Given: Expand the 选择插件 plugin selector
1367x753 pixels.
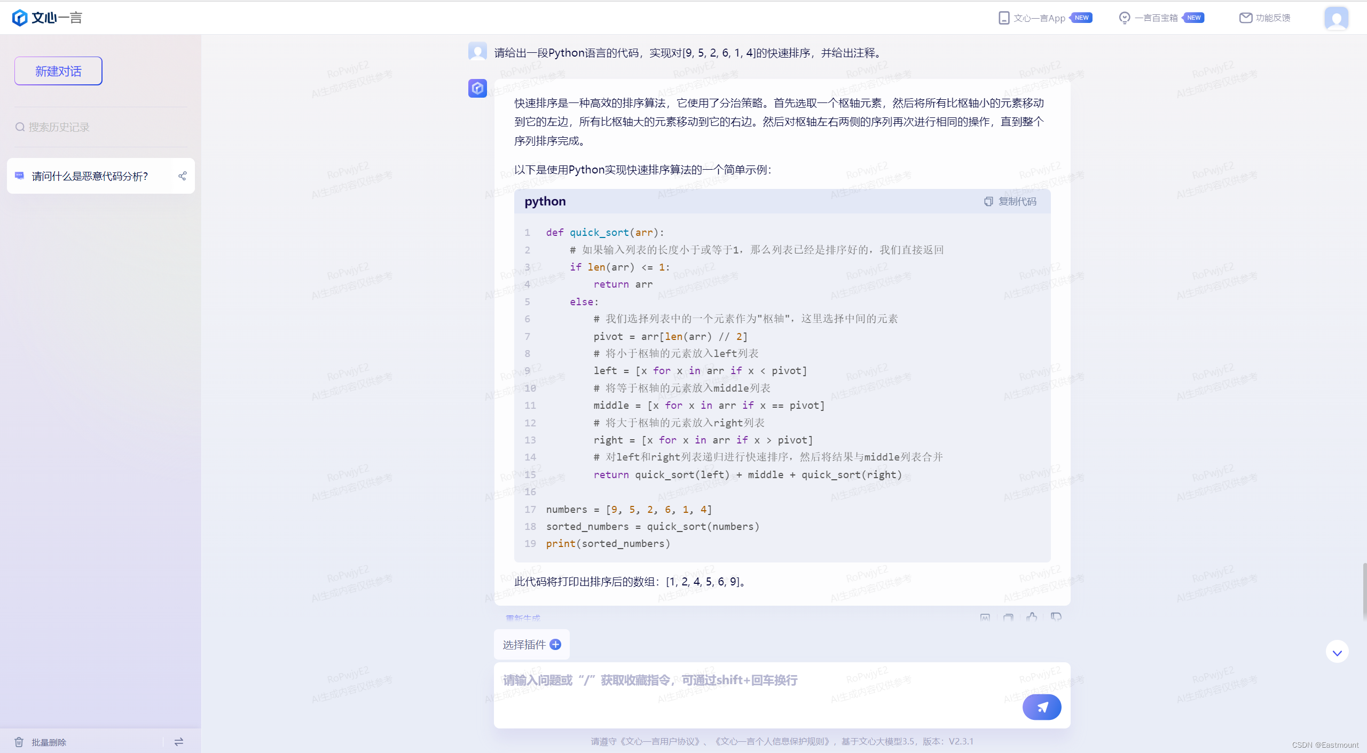Looking at the screenshot, I should (x=531, y=645).
